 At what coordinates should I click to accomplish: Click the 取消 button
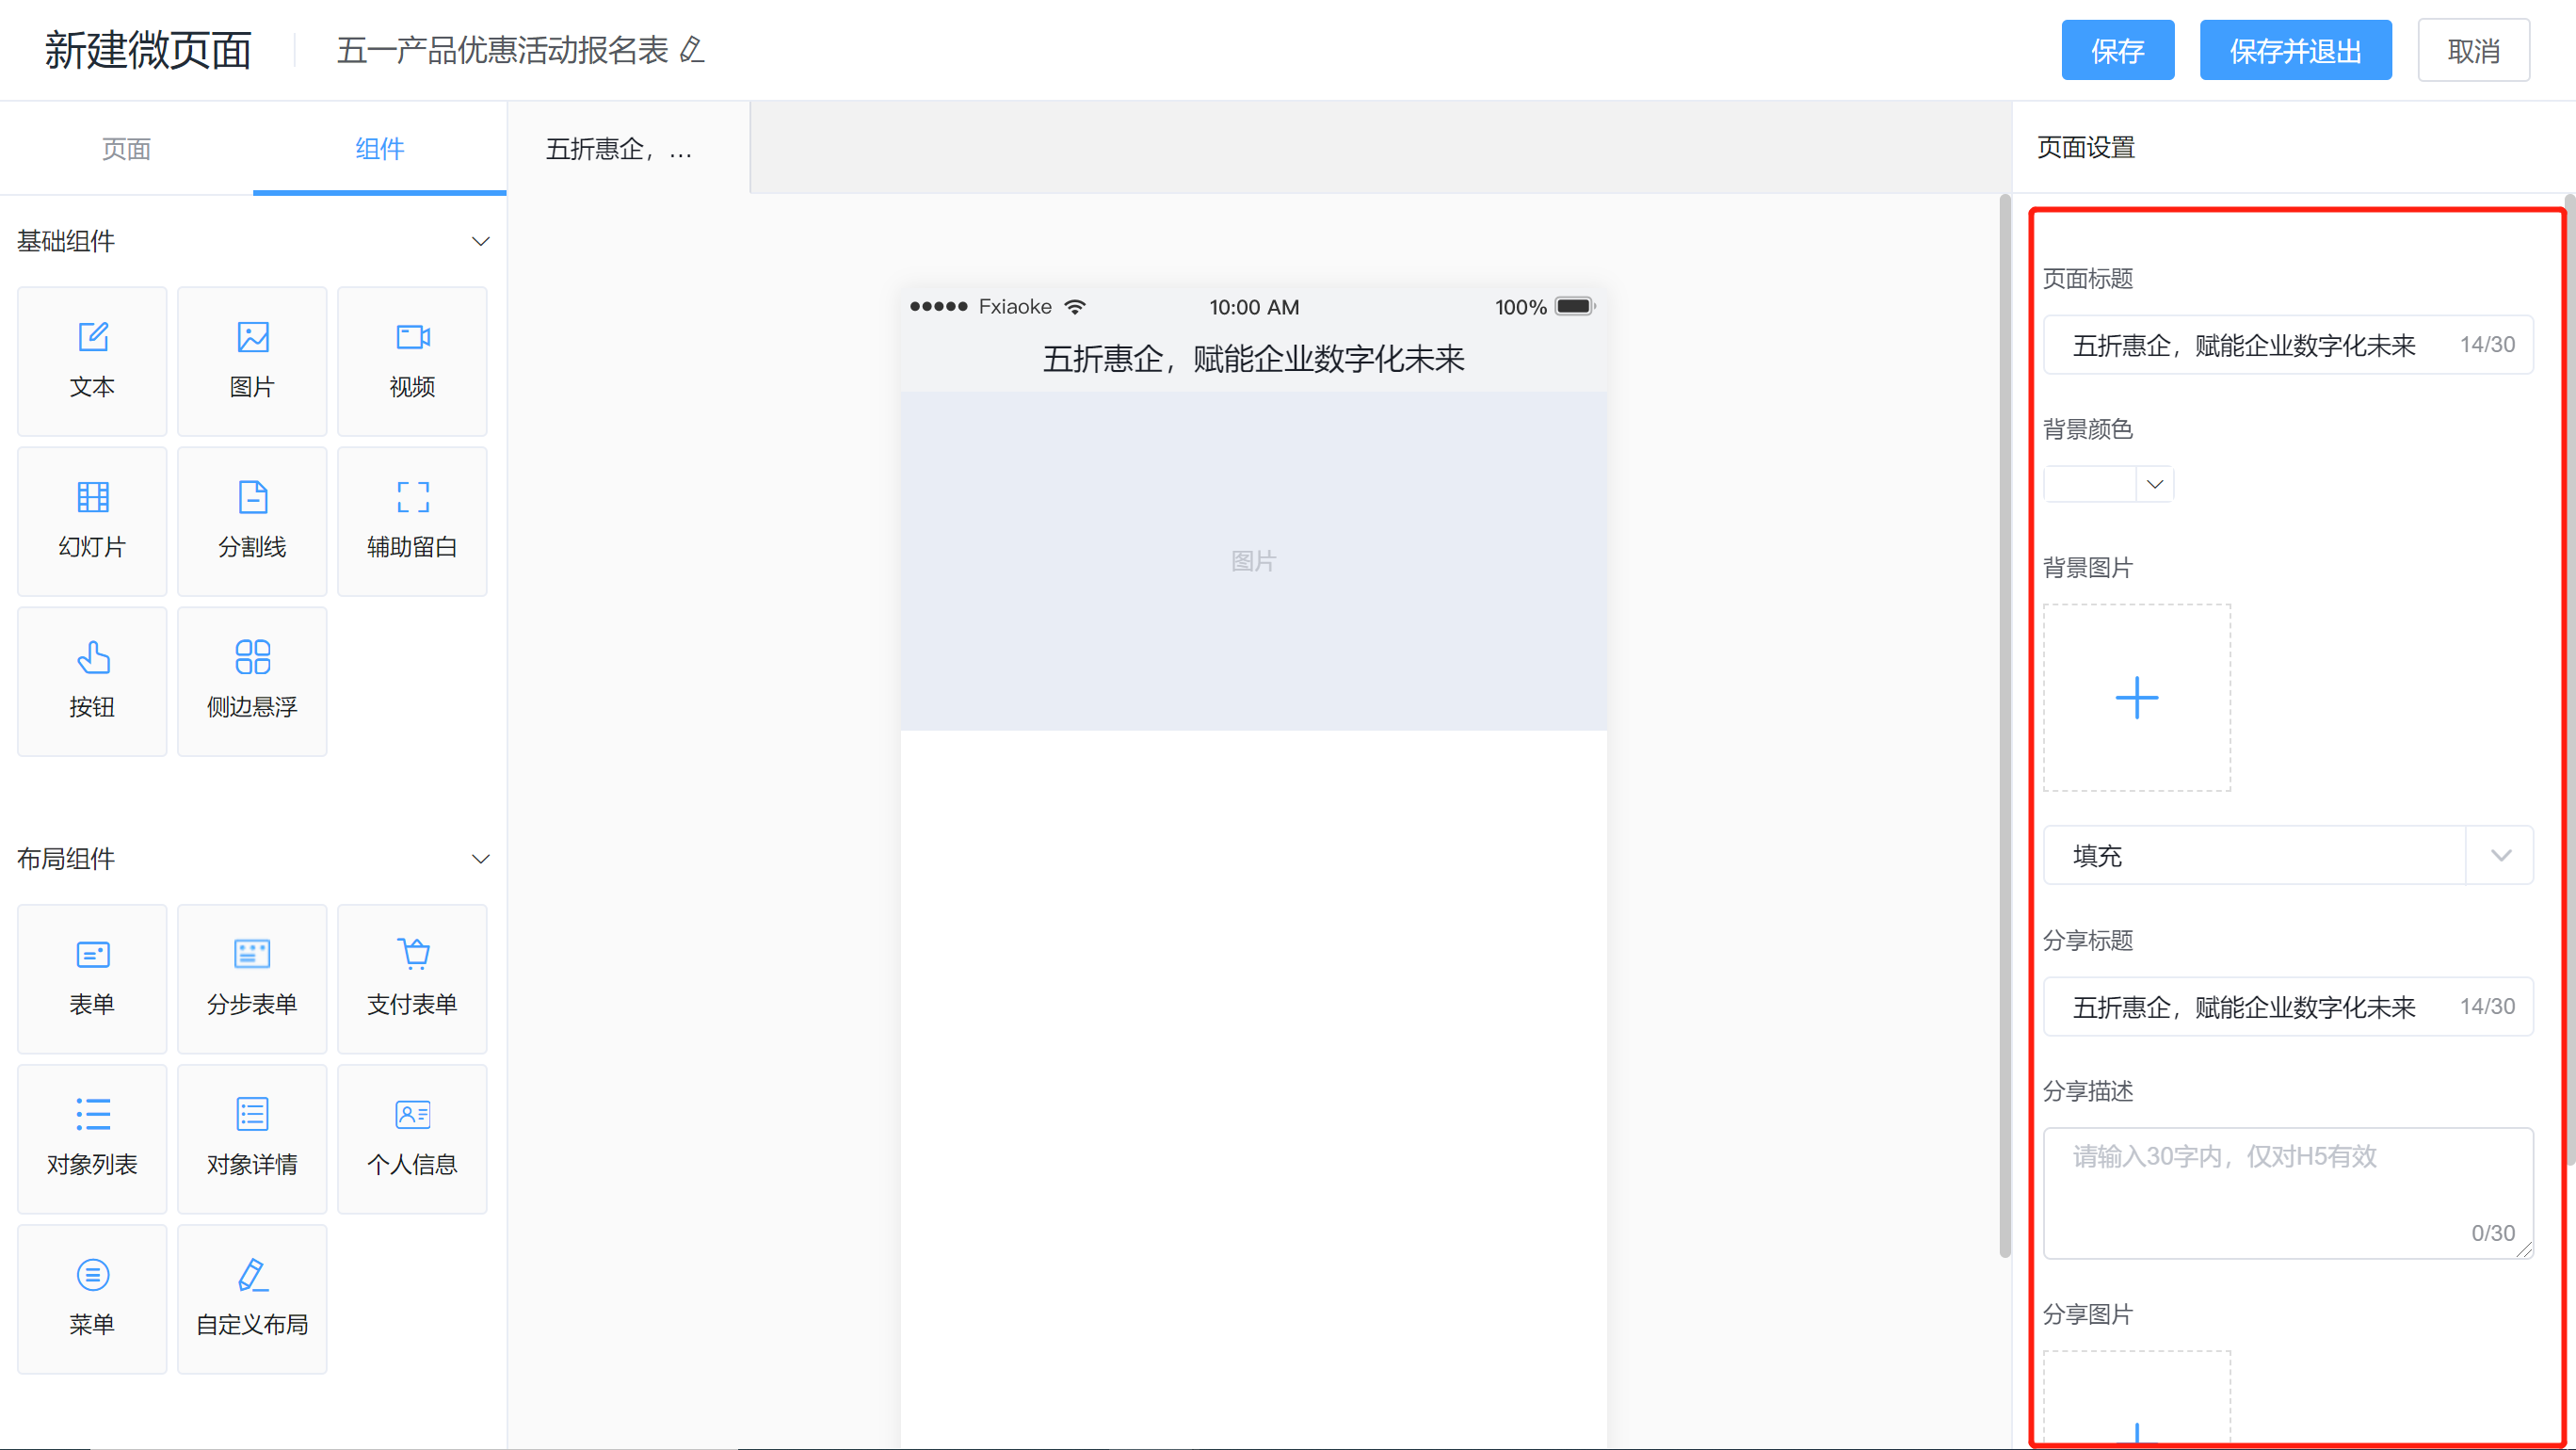click(x=2474, y=50)
